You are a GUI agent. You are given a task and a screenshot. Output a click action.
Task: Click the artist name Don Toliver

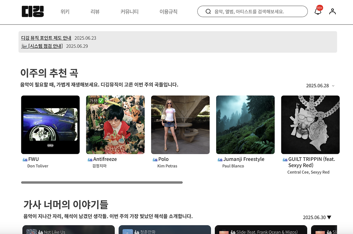coord(38,166)
